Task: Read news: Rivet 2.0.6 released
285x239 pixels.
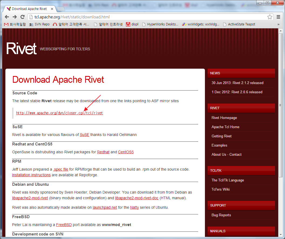Action: point(237,92)
